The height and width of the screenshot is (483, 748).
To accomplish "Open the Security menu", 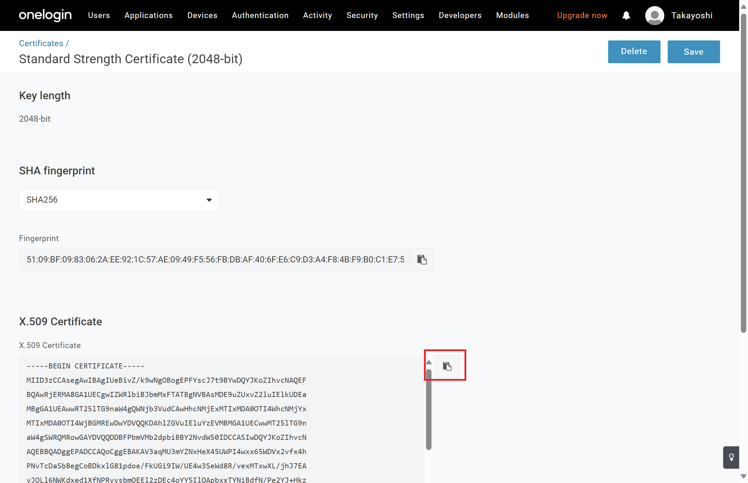I will (x=362, y=15).
